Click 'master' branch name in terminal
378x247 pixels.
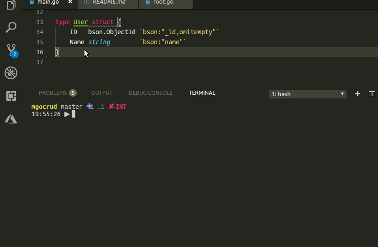pyautogui.click(x=71, y=107)
